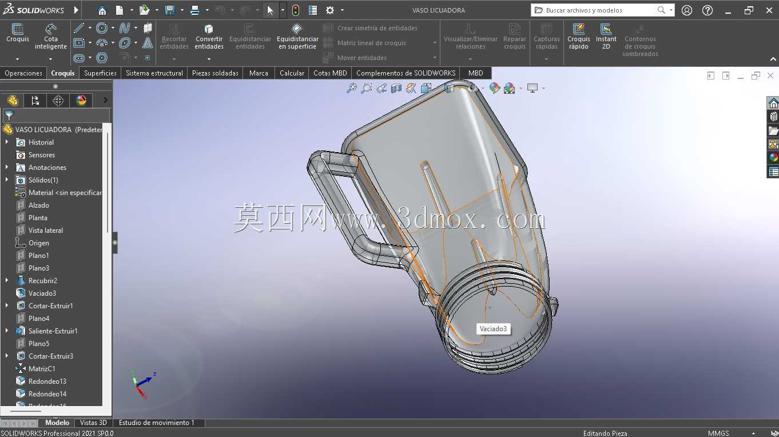Expand the Saliente-Extruir1 feature
Viewport: 779px width, 437px height.
[7, 331]
